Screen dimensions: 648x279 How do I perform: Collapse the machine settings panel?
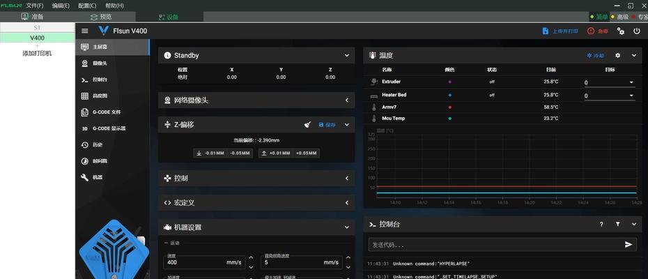point(347,227)
